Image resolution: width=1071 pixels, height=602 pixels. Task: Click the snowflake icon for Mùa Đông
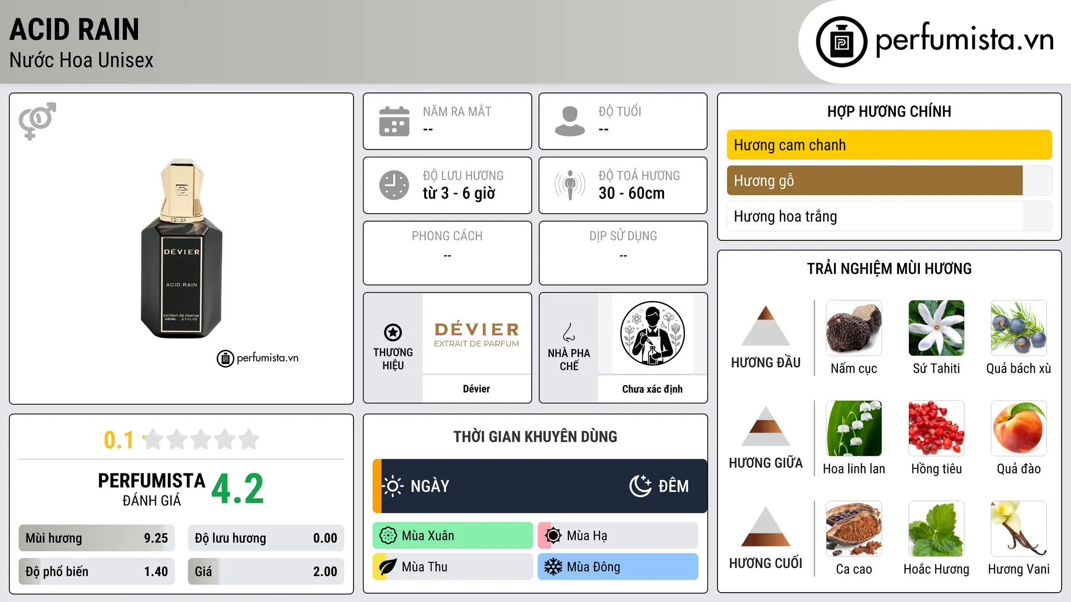pos(553,567)
